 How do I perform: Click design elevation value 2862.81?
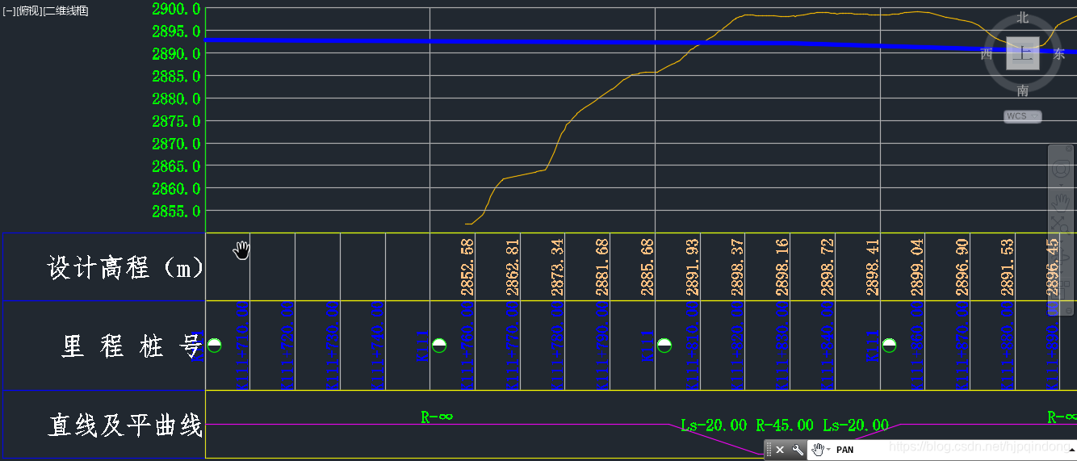click(512, 267)
